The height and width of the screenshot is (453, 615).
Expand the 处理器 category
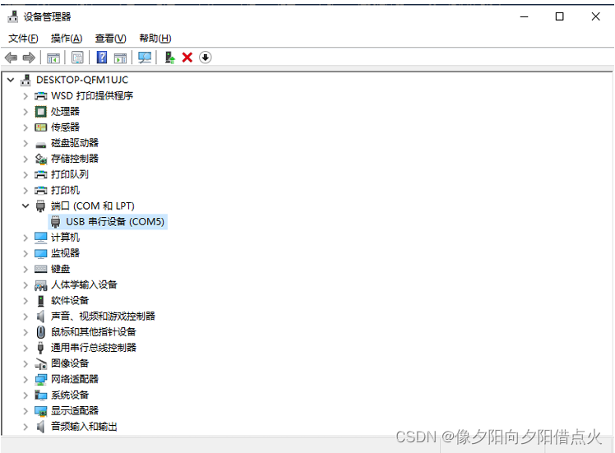tap(25, 112)
